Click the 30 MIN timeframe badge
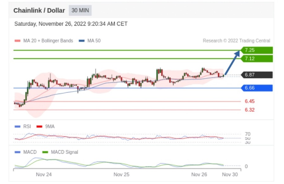284x184 pixels. click(x=80, y=10)
